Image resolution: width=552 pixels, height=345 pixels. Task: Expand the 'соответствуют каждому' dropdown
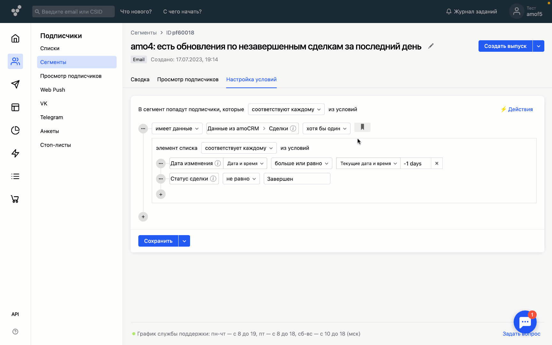[286, 109]
